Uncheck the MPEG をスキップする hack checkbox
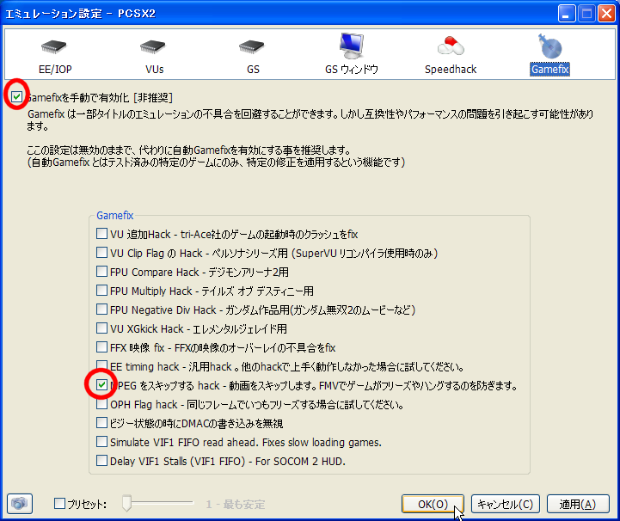 click(101, 384)
